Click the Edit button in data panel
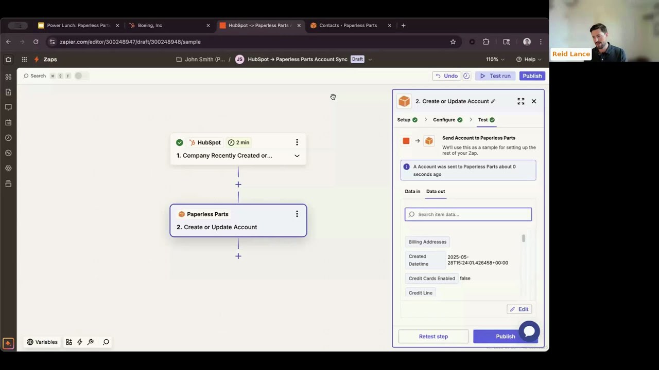Screen dimensions: 659x370 tap(519, 309)
